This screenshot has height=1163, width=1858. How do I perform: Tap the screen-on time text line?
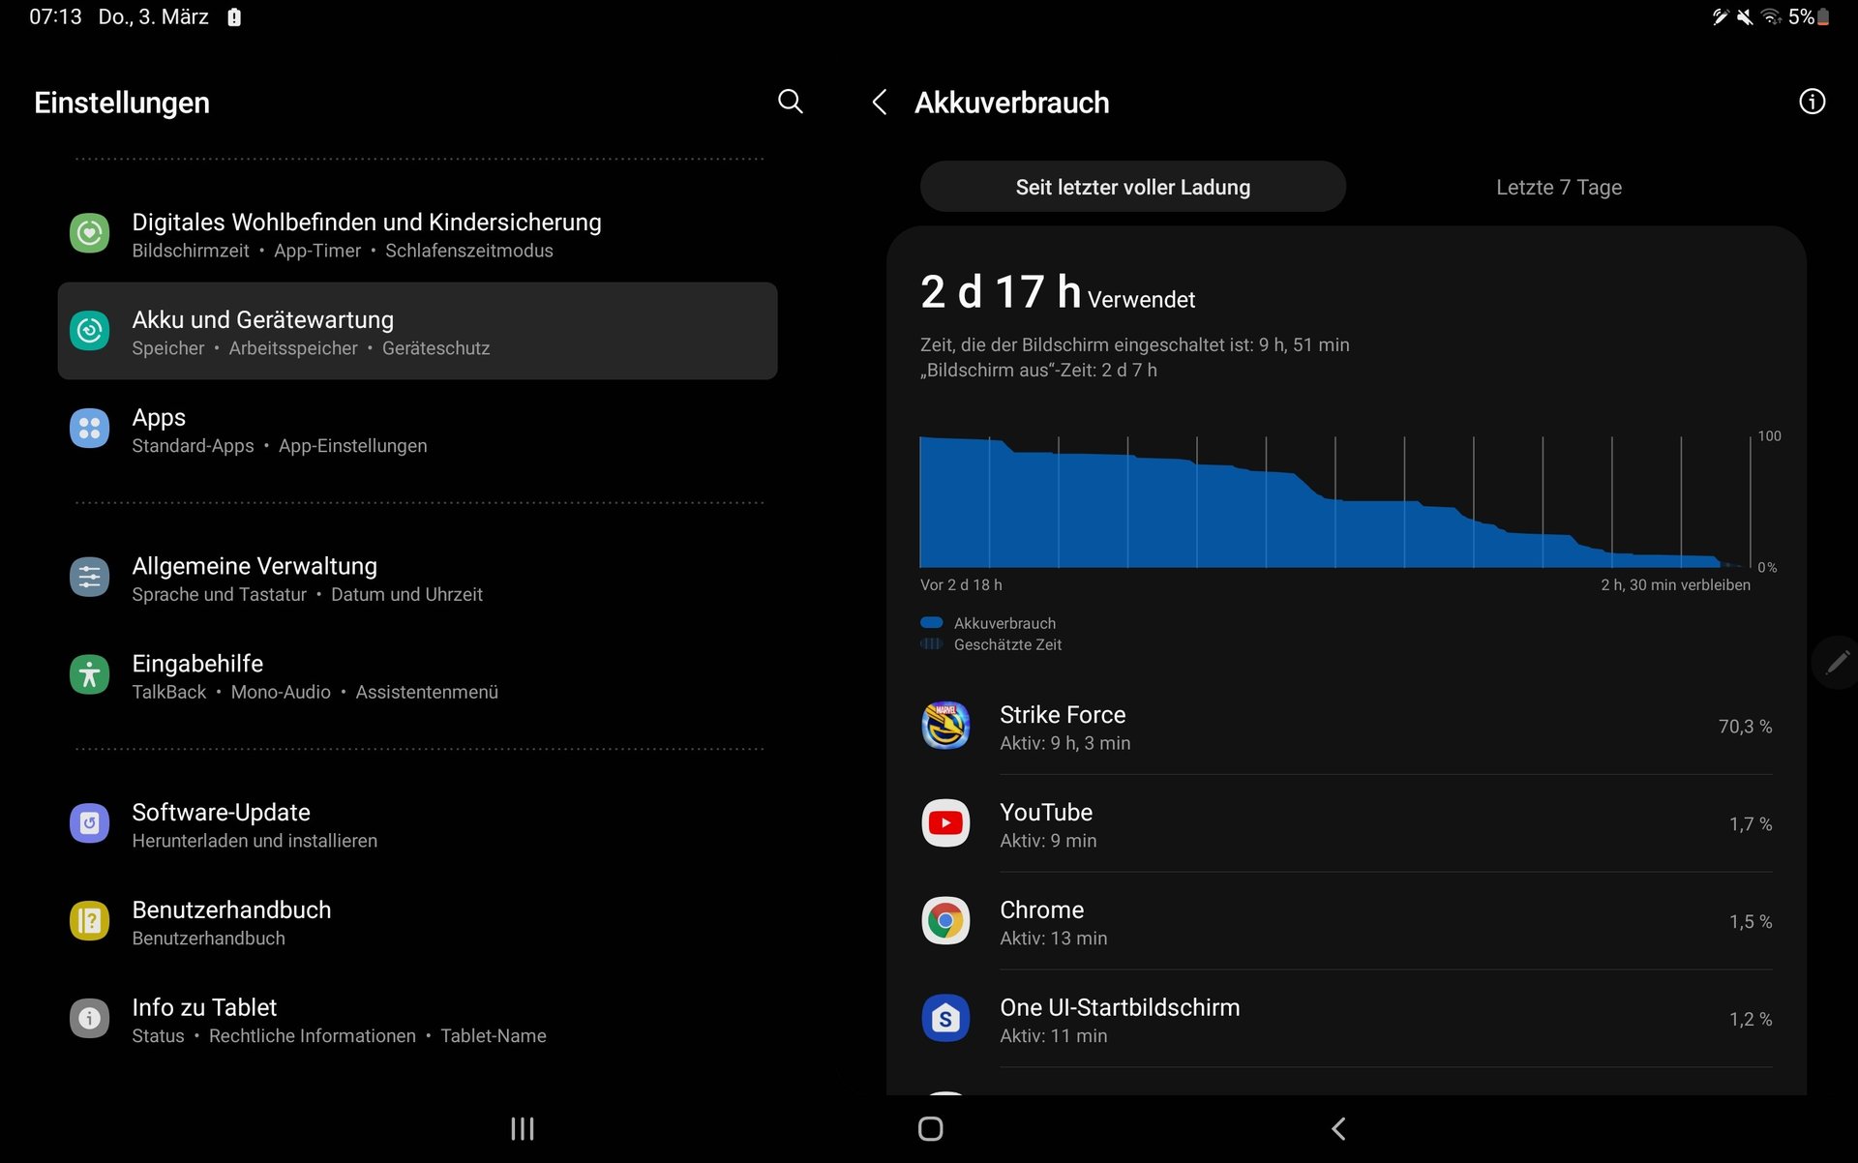[x=1134, y=344]
